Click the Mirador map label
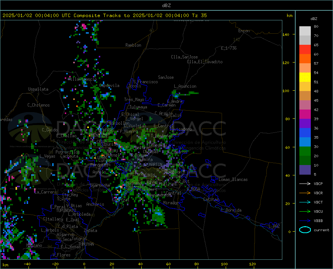Viewport: 333px width, 269px height. tap(171, 203)
